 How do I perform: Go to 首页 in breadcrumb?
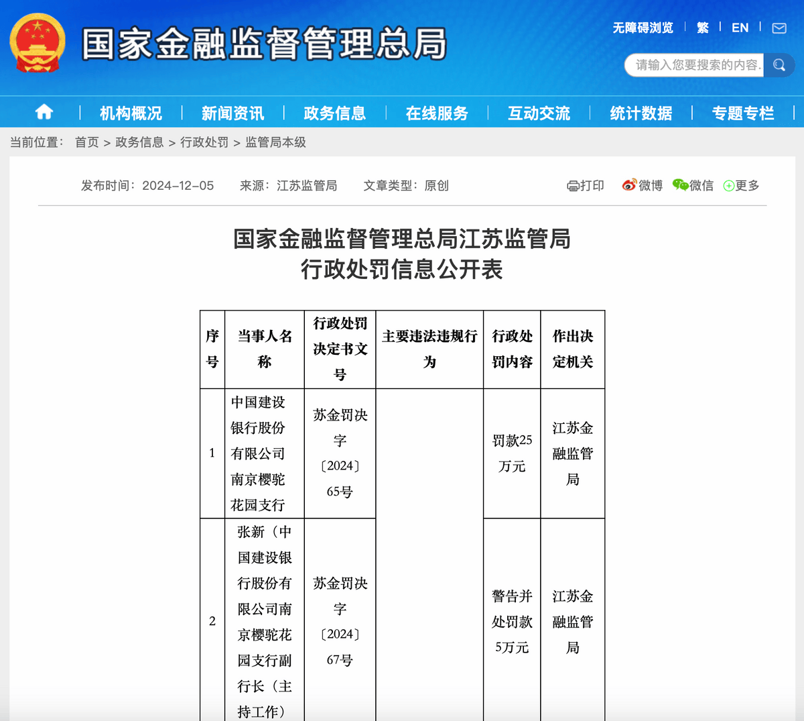86,142
